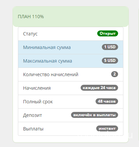Click the 1 USD minimum badge
The height and width of the screenshot is (147, 139).
click(110, 47)
